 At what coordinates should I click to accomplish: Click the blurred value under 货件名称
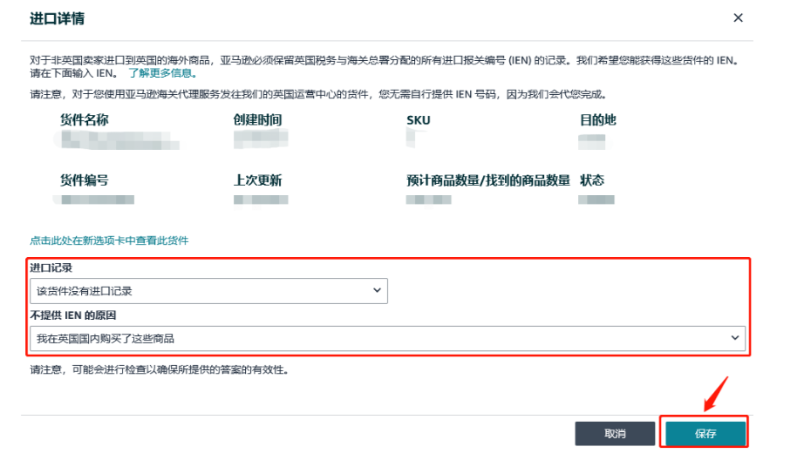[113, 139]
